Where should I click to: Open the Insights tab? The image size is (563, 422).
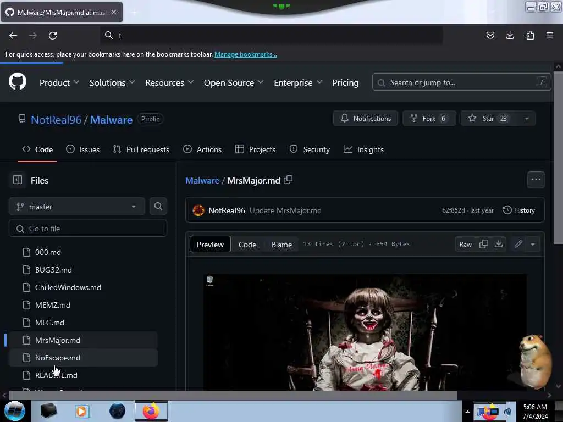[x=363, y=149]
